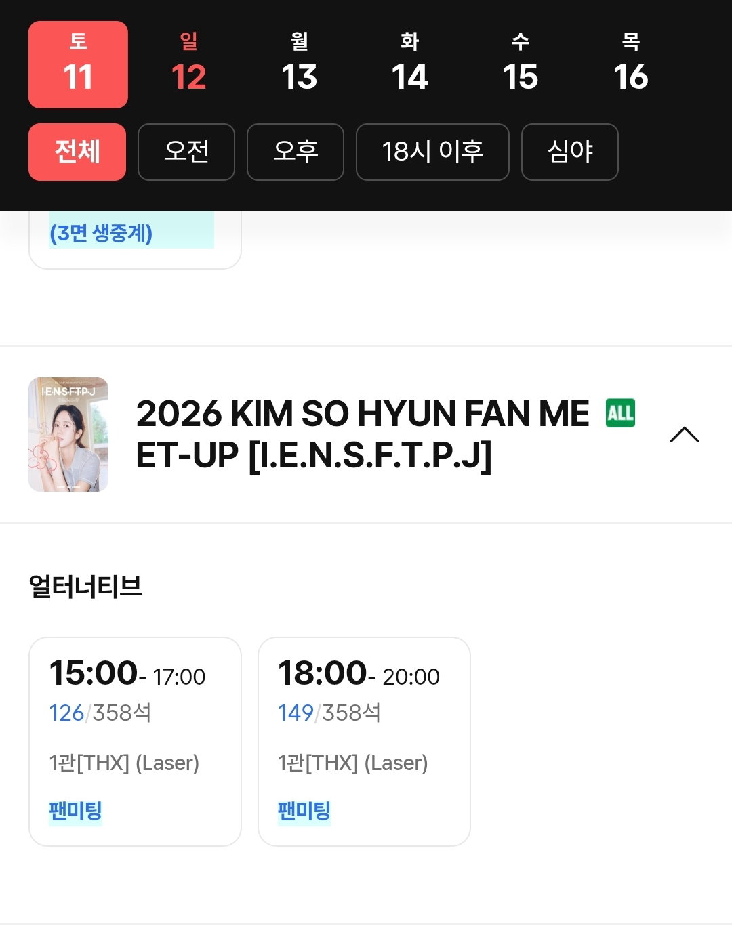The height and width of the screenshot is (951, 732).
Task: Select Sunday 12 date tab
Action: [x=188, y=64]
